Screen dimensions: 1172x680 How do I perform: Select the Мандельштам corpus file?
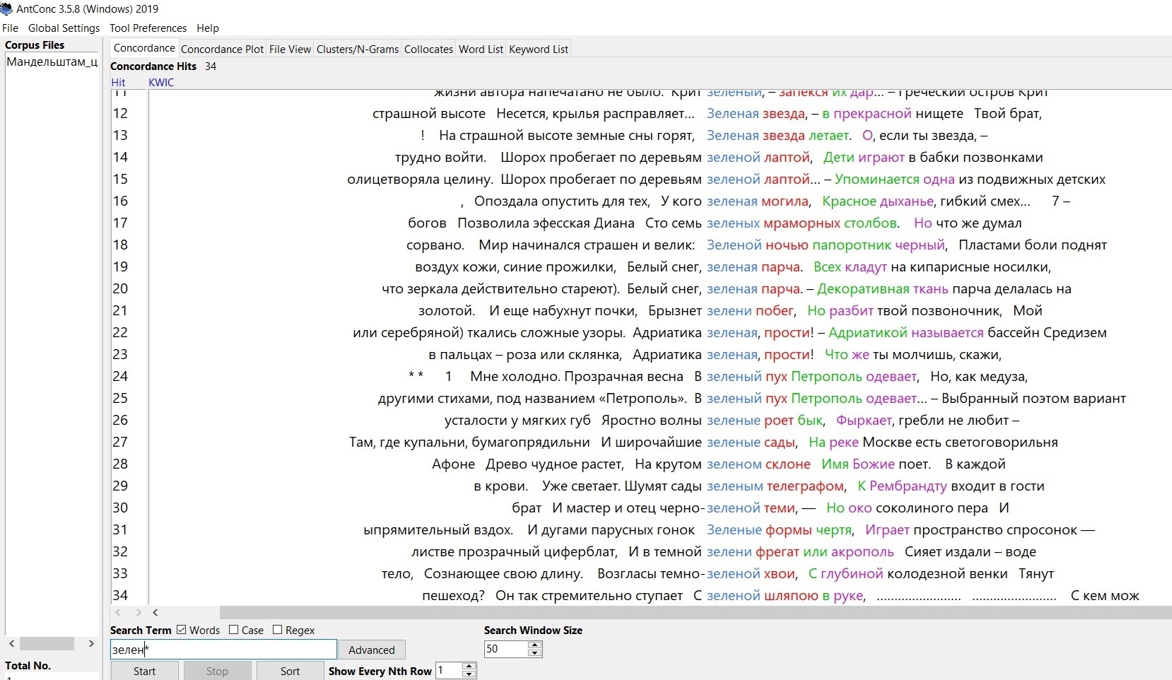point(52,61)
